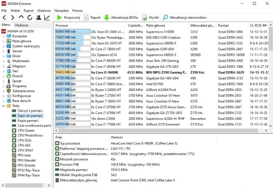The width and height of the screenshot is (273, 188).
Task: Expand the Płyta główna tree node
Action: (x=3, y=41)
